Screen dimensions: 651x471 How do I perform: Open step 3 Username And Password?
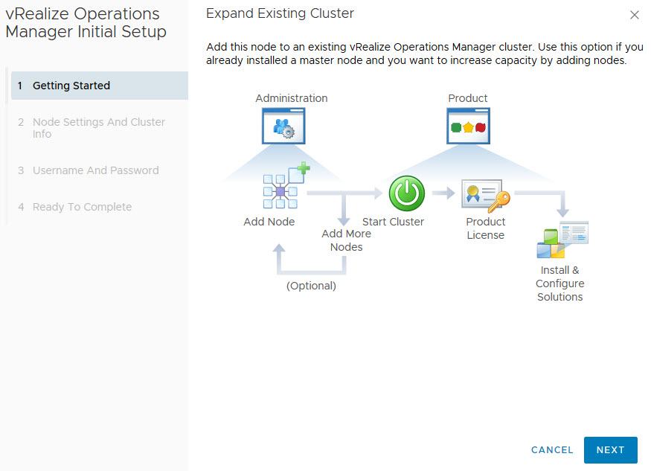tap(95, 170)
